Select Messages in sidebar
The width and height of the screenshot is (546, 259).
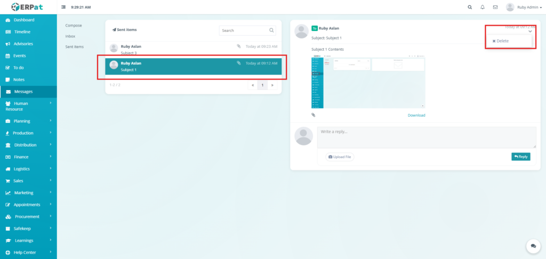pos(28,92)
